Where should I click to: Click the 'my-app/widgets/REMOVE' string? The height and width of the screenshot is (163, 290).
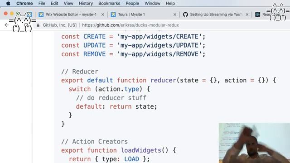coord(159,54)
